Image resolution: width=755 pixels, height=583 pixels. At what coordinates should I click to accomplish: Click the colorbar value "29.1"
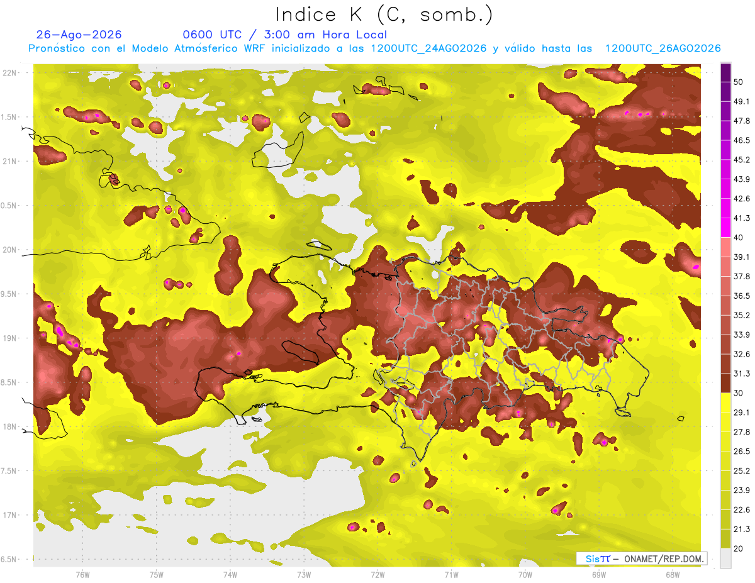(x=741, y=413)
